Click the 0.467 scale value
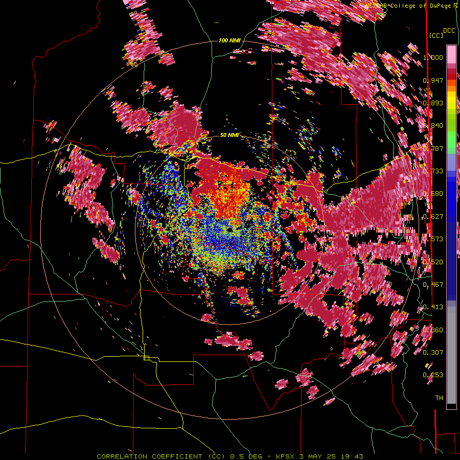This screenshot has width=460, height=460. point(433,285)
